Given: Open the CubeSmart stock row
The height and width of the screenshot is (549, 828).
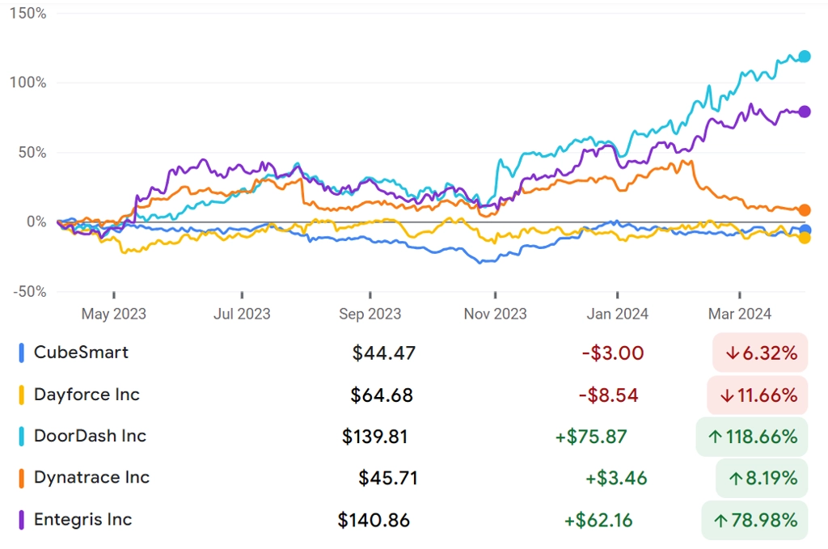Looking at the screenshot, I should 413,353.
